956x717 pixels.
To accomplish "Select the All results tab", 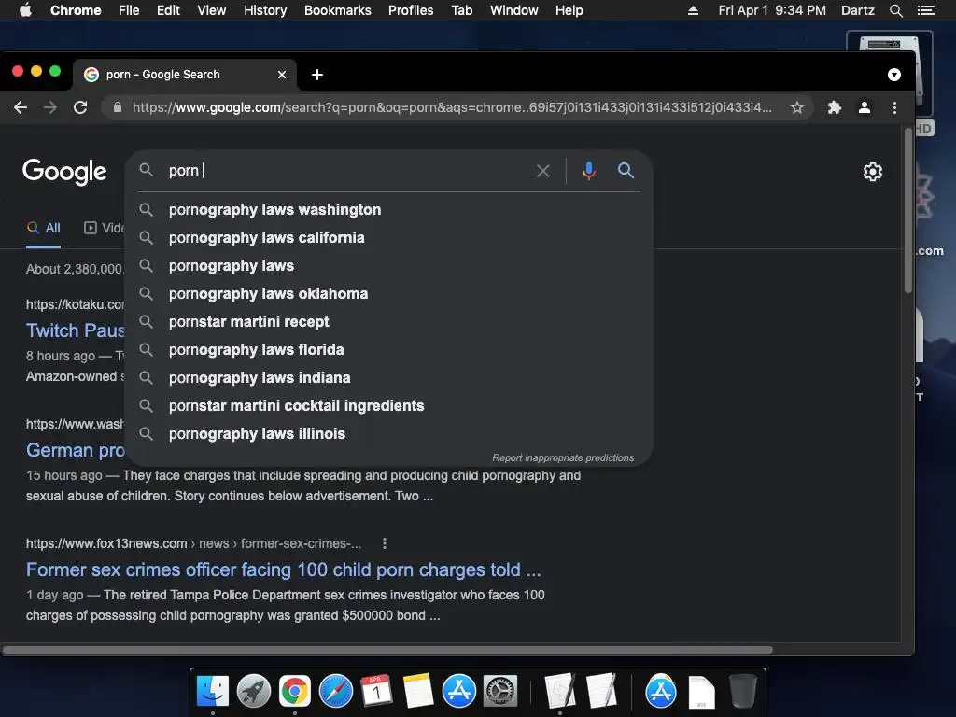I will [x=43, y=228].
